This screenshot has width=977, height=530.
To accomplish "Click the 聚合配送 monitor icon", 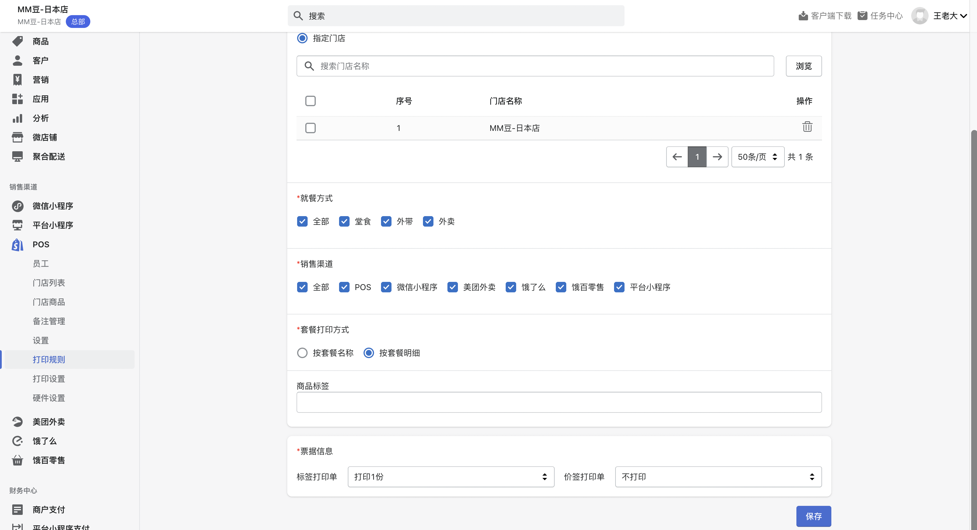I will (x=17, y=156).
